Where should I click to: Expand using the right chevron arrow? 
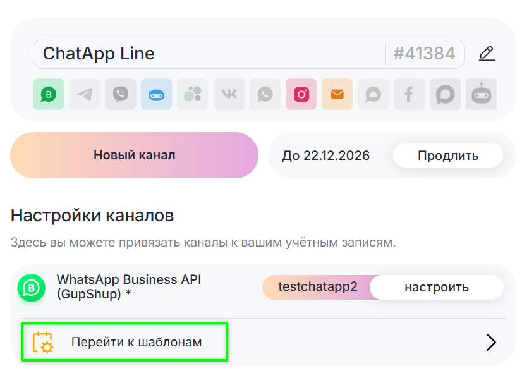490,342
